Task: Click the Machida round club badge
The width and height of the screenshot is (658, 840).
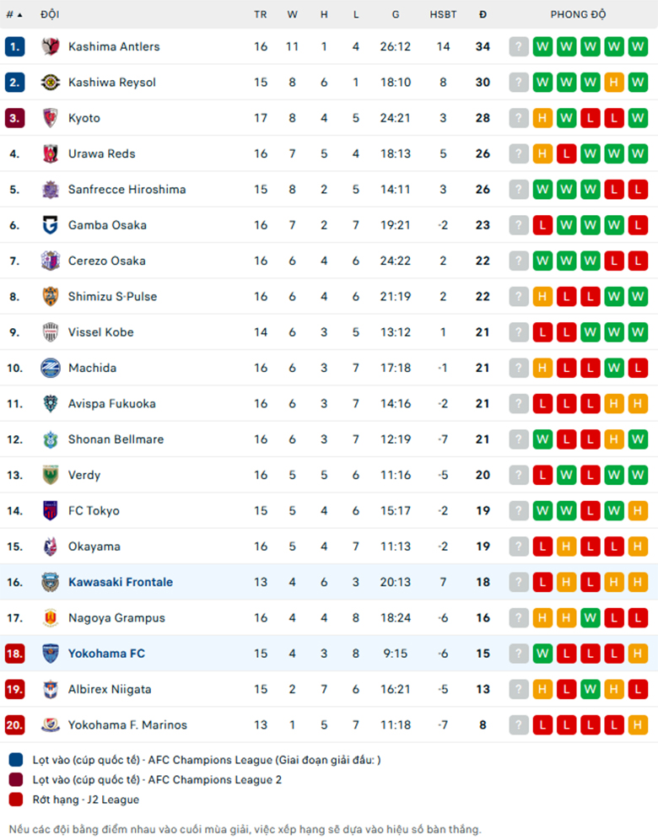Action: 51,368
